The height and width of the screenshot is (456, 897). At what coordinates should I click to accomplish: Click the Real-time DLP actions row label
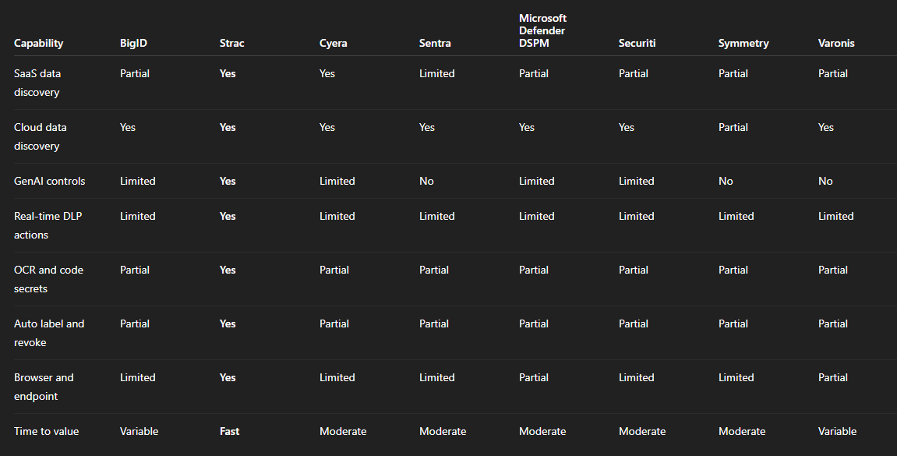(x=48, y=225)
